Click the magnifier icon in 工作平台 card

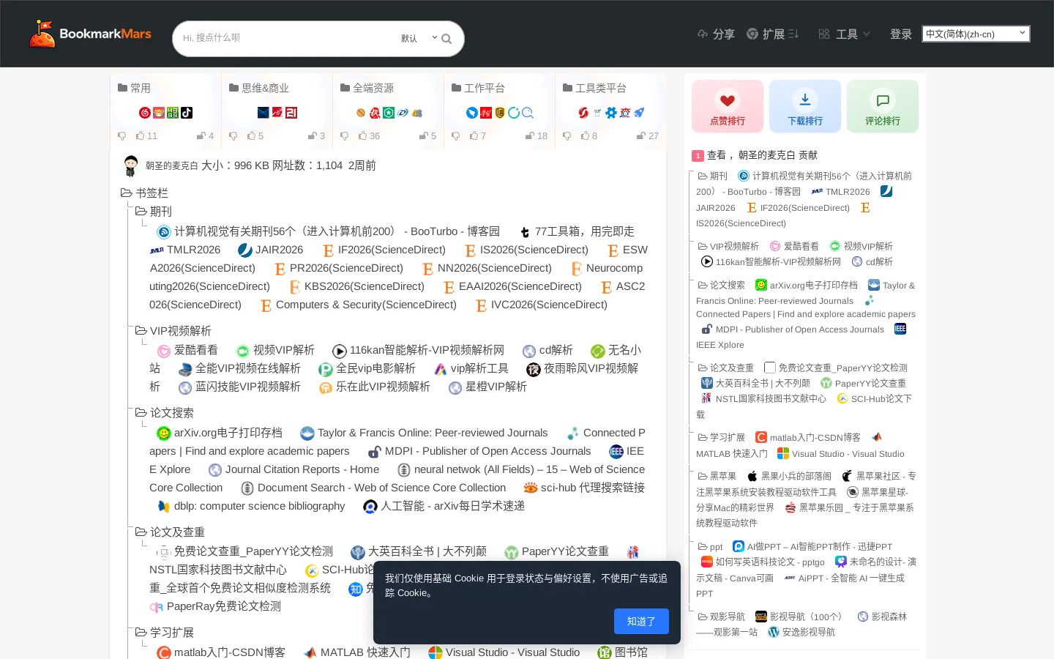tap(528, 113)
